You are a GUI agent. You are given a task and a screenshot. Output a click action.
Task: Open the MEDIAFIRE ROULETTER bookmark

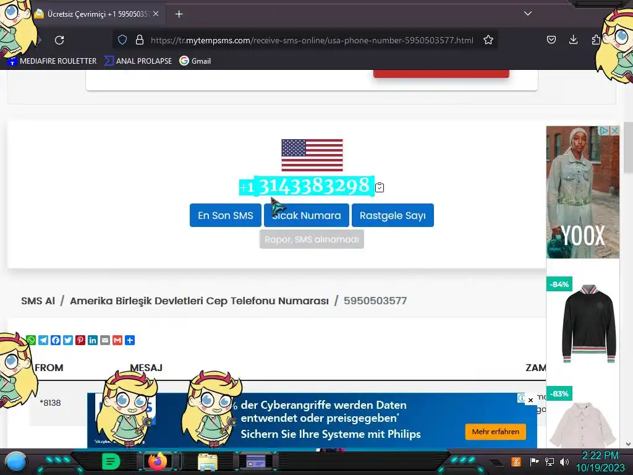(x=53, y=61)
